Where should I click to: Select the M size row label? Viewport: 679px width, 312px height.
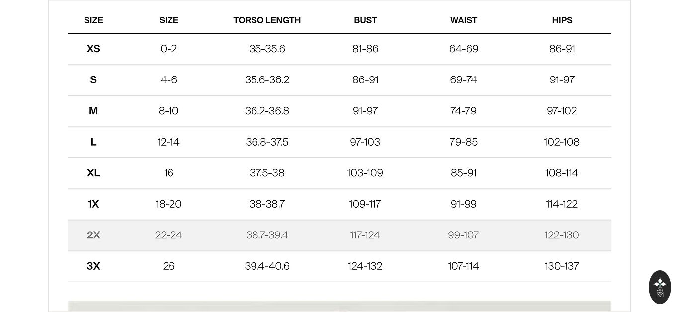pyautogui.click(x=93, y=111)
